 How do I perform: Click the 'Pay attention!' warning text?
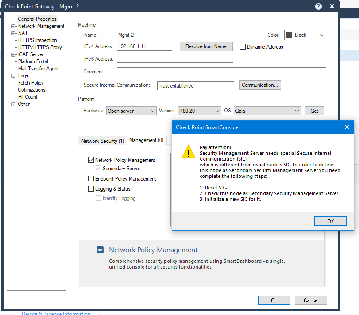[215, 147]
